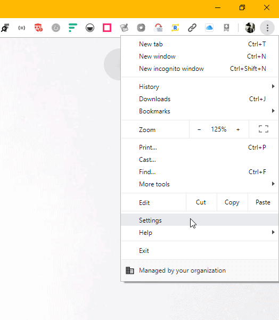Click the gray ring circle extension icon
Viewport: 279px width, 320px height.
(141, 28)
